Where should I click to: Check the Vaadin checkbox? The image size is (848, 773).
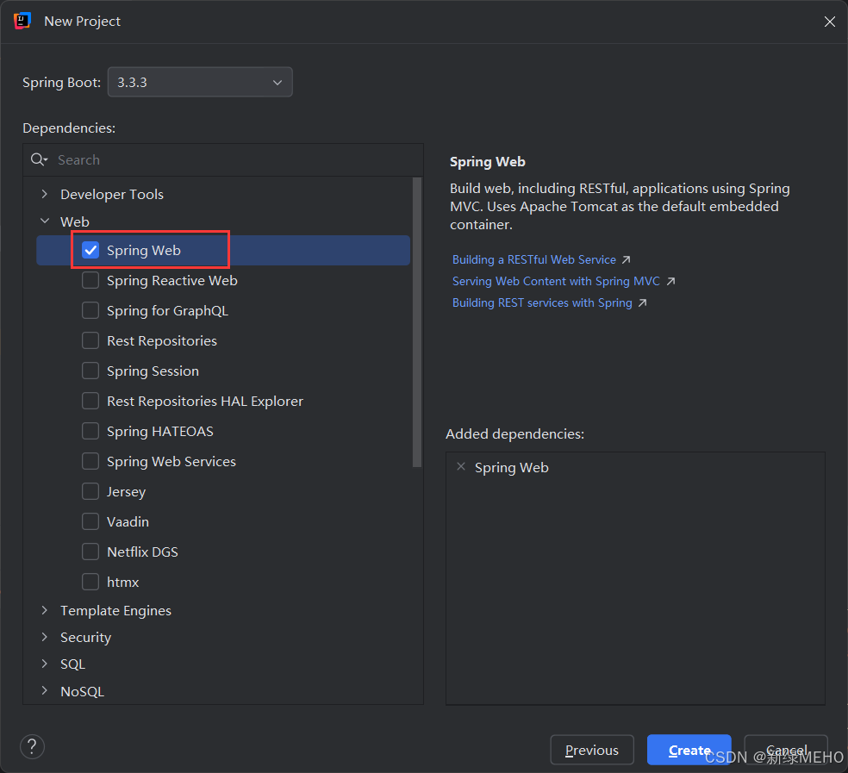90,521
